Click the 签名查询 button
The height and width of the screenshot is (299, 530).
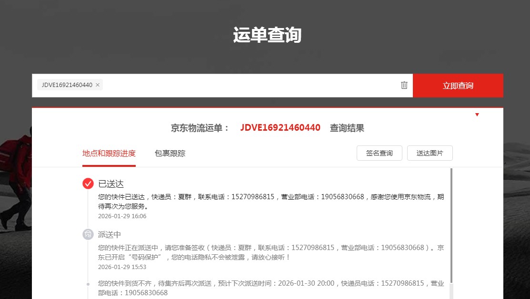click(x=379, y=153)
